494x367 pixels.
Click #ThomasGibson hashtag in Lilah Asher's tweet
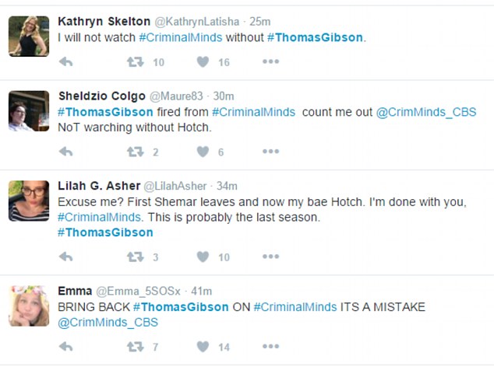pyautogui.click(x=105, y=232)
